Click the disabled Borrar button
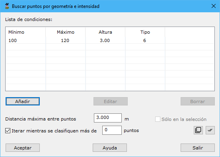 198,101
